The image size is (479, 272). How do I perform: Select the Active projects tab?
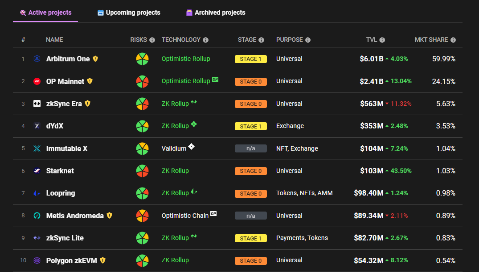click(x=45, y=12)
